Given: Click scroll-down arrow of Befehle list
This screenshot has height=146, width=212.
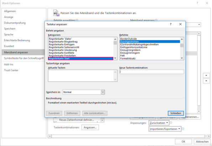Looking at the screenshot, I should pos(182,58).
